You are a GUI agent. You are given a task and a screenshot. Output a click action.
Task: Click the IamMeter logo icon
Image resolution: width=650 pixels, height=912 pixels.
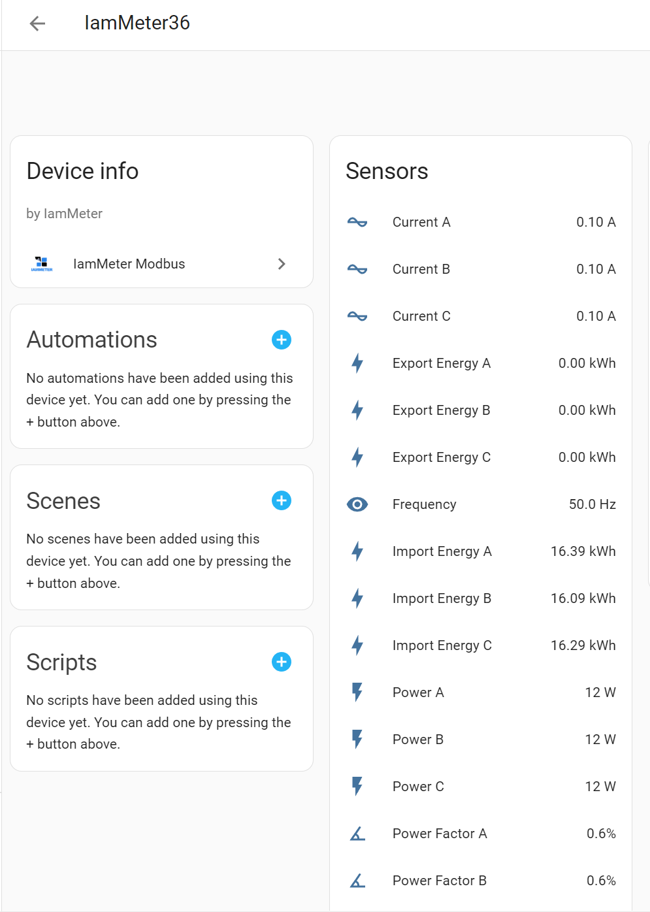coord(42,264)
